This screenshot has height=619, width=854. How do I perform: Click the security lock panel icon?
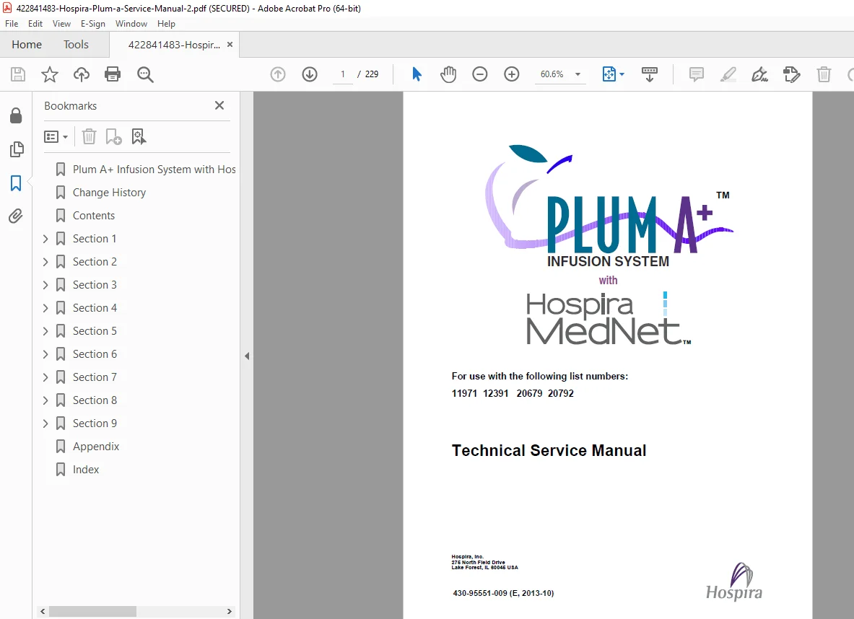click(16, 115)
